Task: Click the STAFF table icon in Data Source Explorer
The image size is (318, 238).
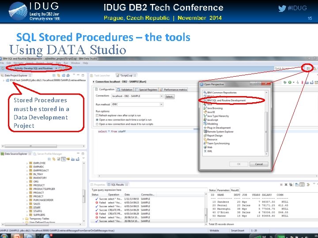Action: 30,208
